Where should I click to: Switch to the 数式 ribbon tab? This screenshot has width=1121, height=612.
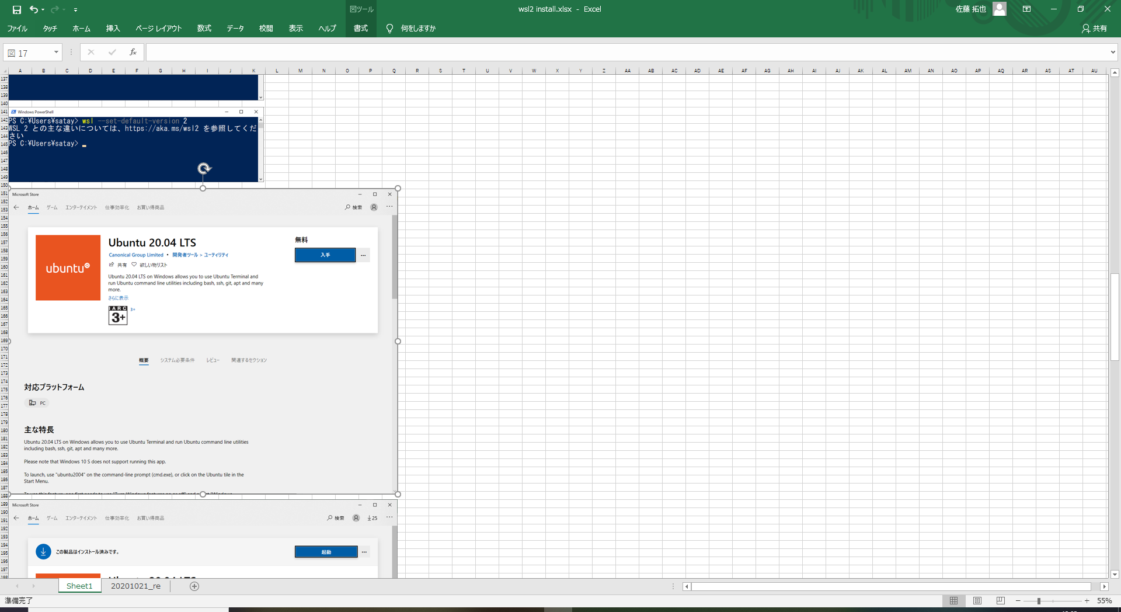pyautogui.click(x=204, y=28)
